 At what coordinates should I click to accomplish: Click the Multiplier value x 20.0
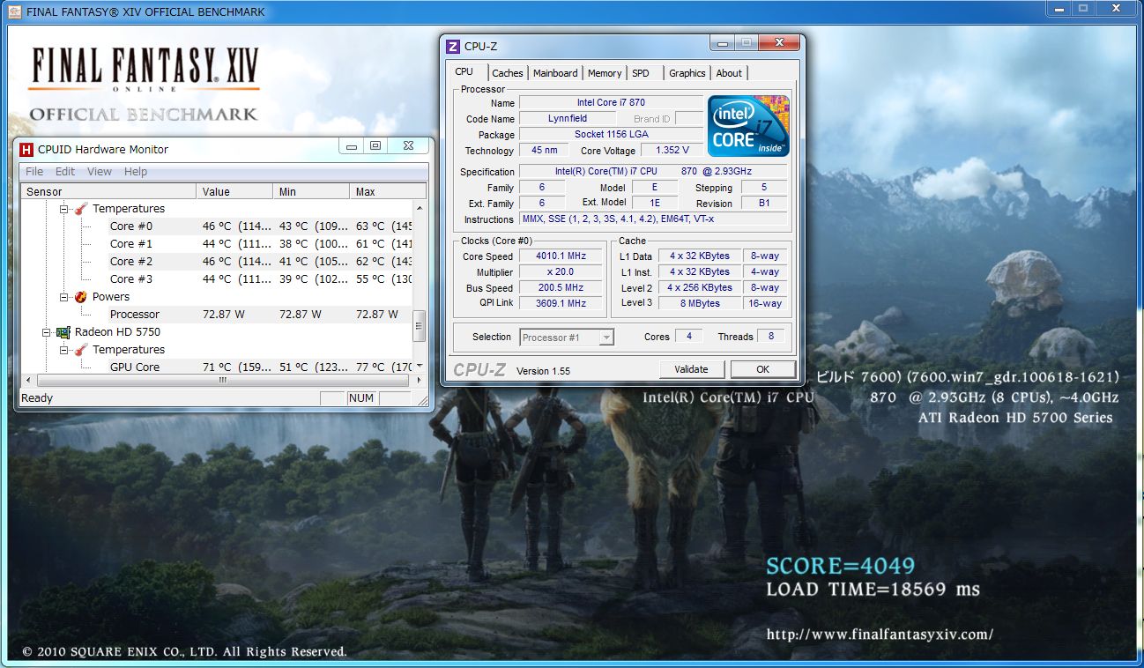(561, 272)
